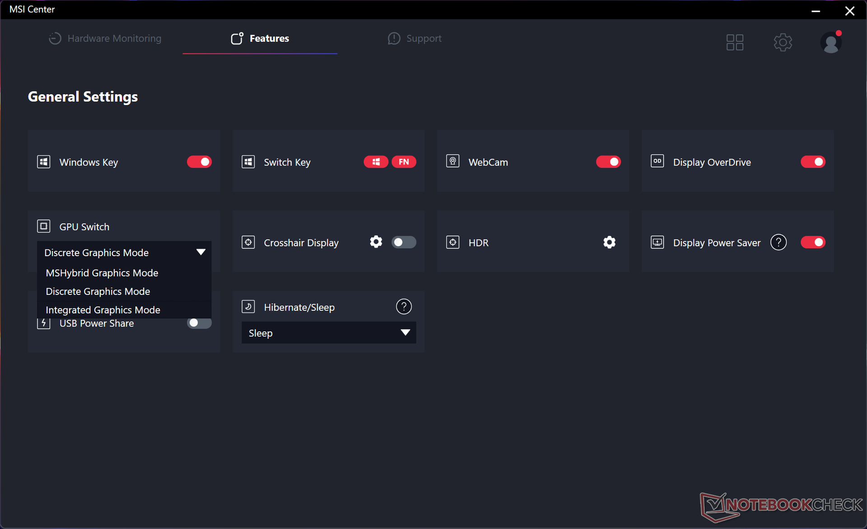
Task: Open the user profile avatar
Action: tap(830, 43)
